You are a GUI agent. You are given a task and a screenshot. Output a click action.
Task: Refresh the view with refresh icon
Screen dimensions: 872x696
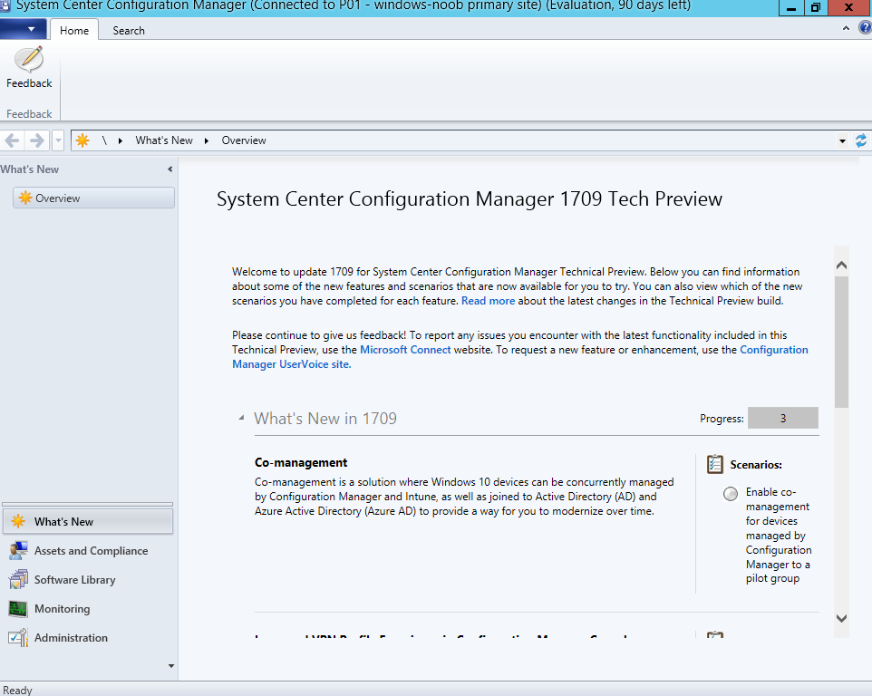coord(861,140)
